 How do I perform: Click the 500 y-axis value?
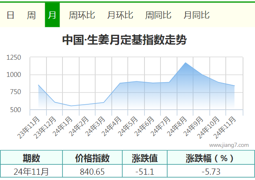point(16,110)
